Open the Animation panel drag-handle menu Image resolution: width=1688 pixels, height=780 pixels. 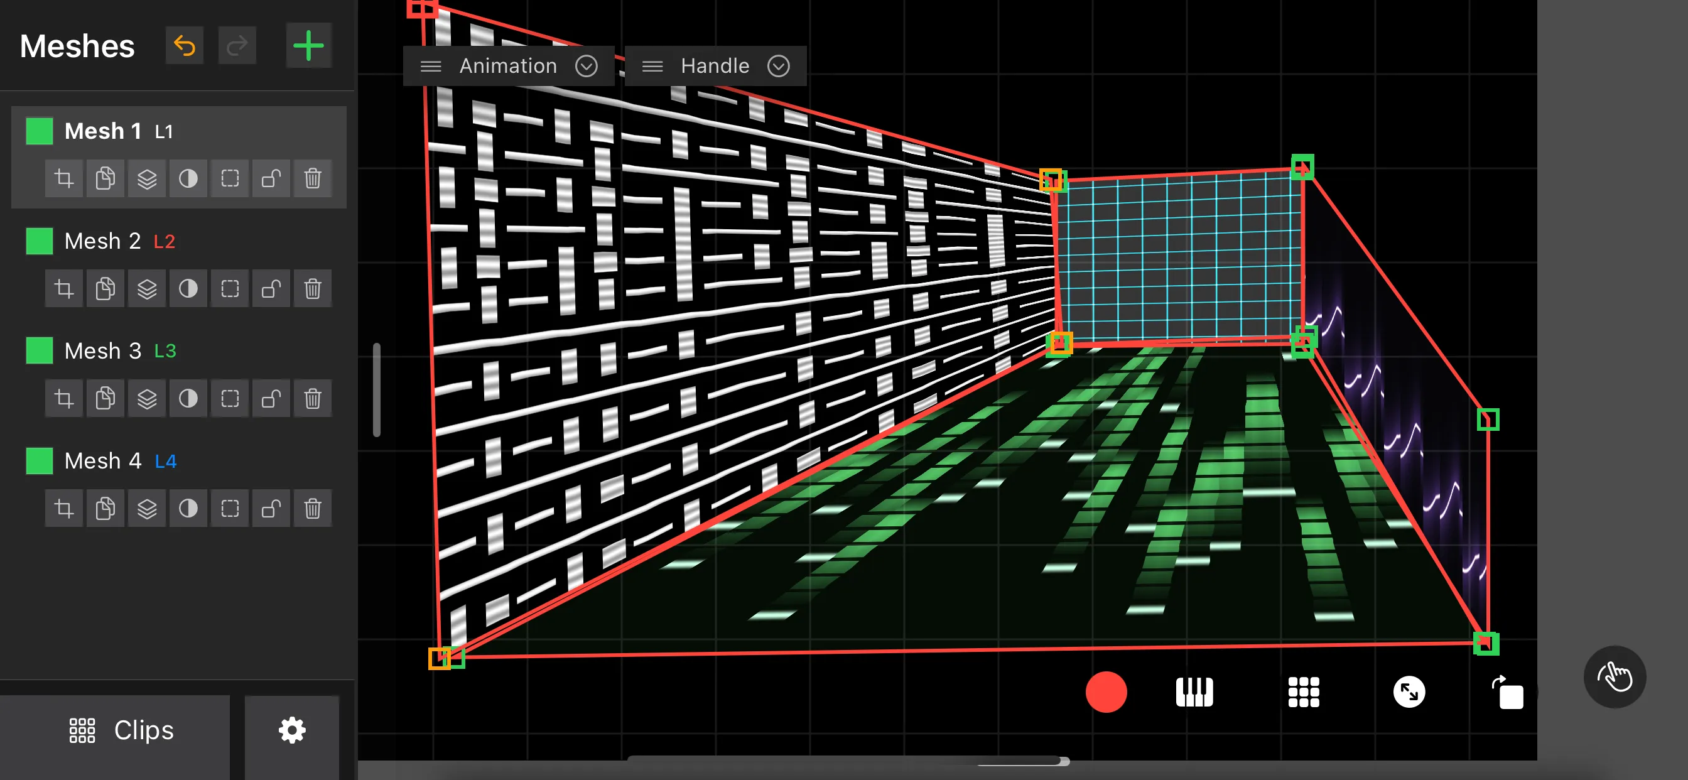pos(431,66)
